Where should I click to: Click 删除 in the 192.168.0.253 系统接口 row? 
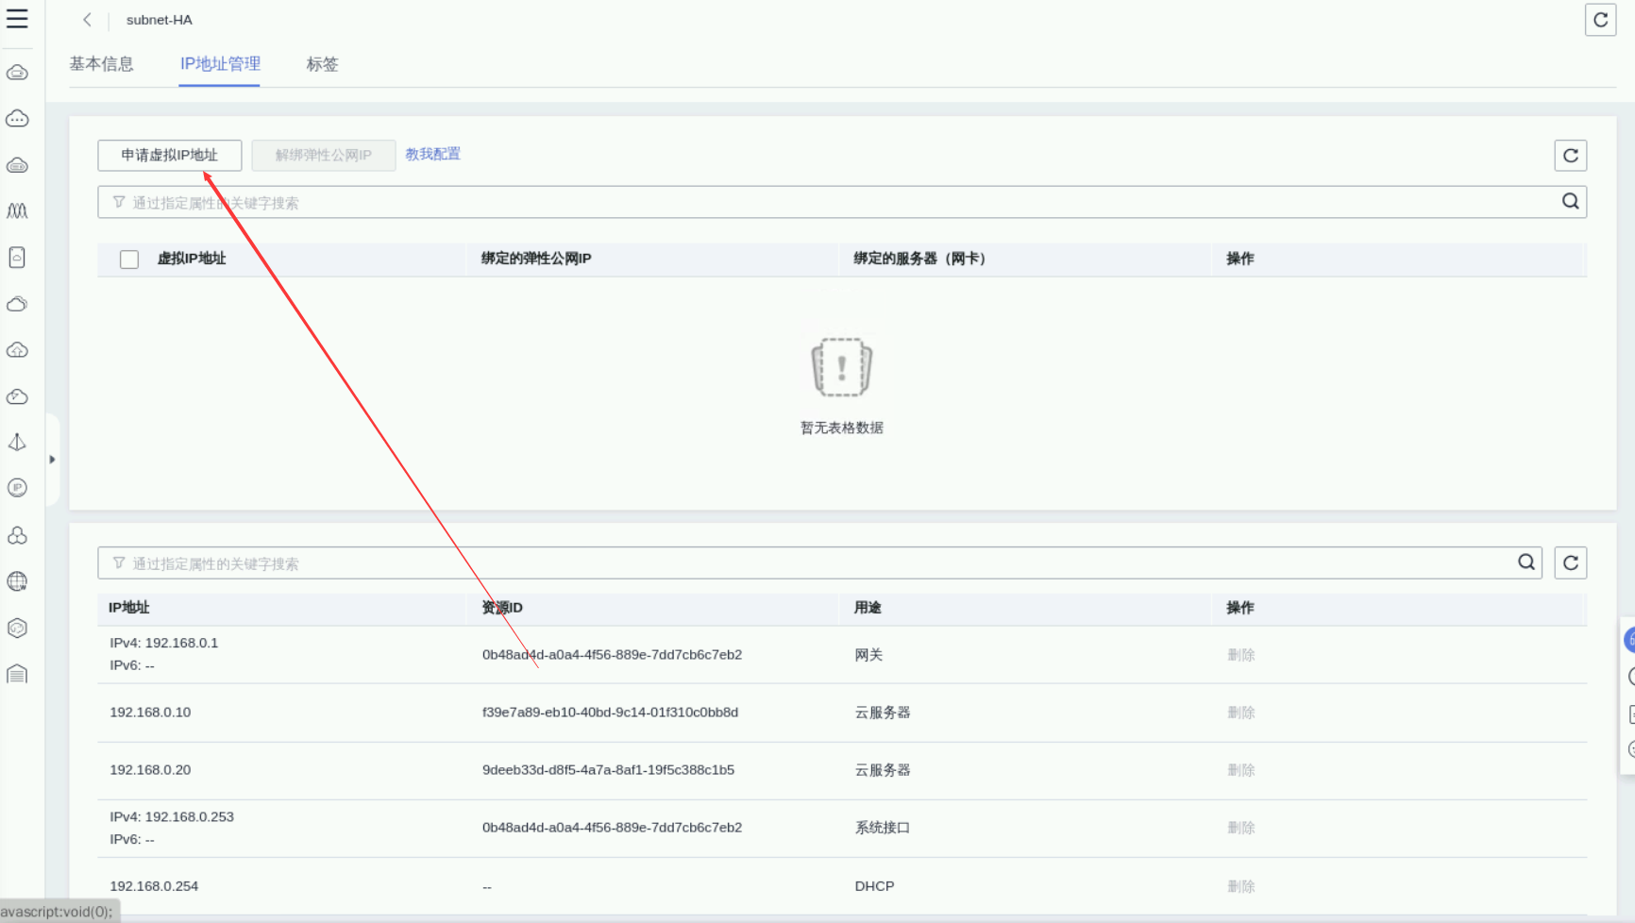pyautogui.click(x=1241, y=828)
